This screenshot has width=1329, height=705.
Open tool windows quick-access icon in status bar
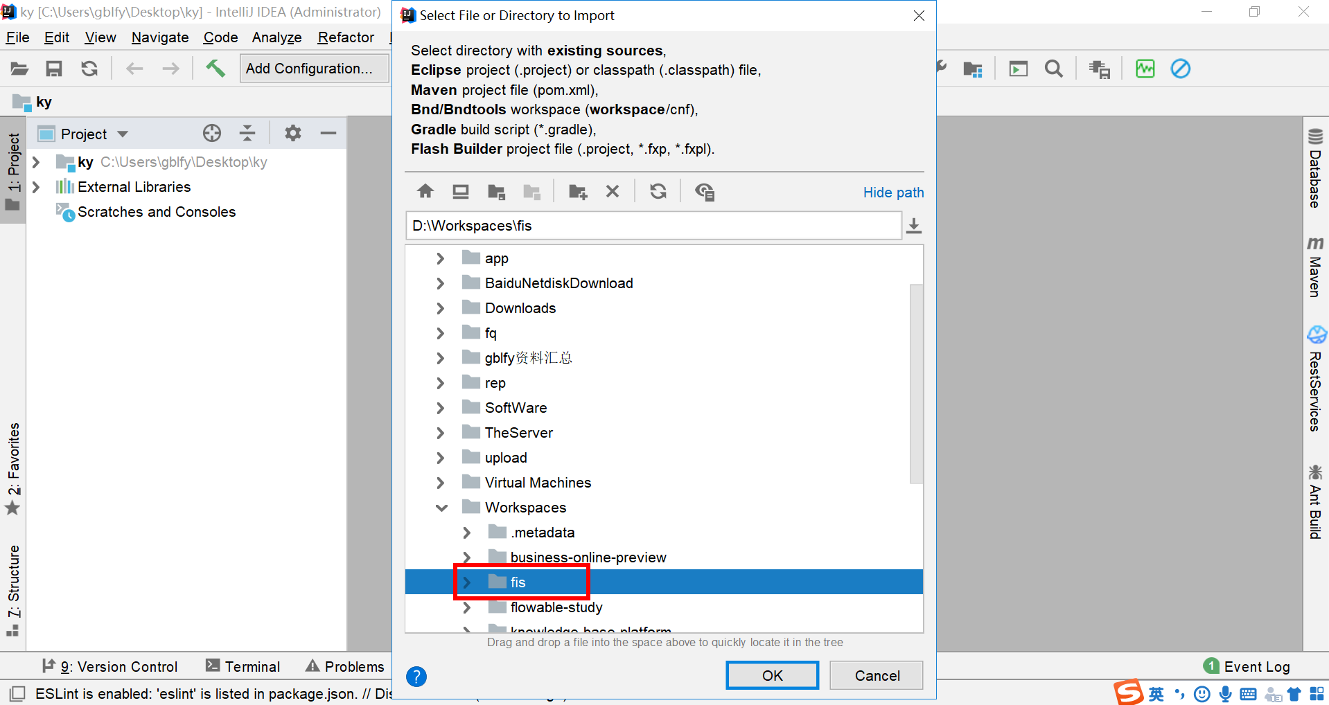tap(18, 693)
